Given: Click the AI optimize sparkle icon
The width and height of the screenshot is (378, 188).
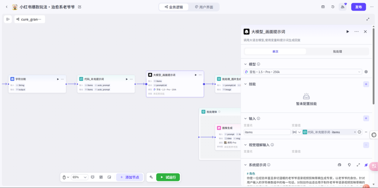Looking at the screenshot, I should [366, 165].
